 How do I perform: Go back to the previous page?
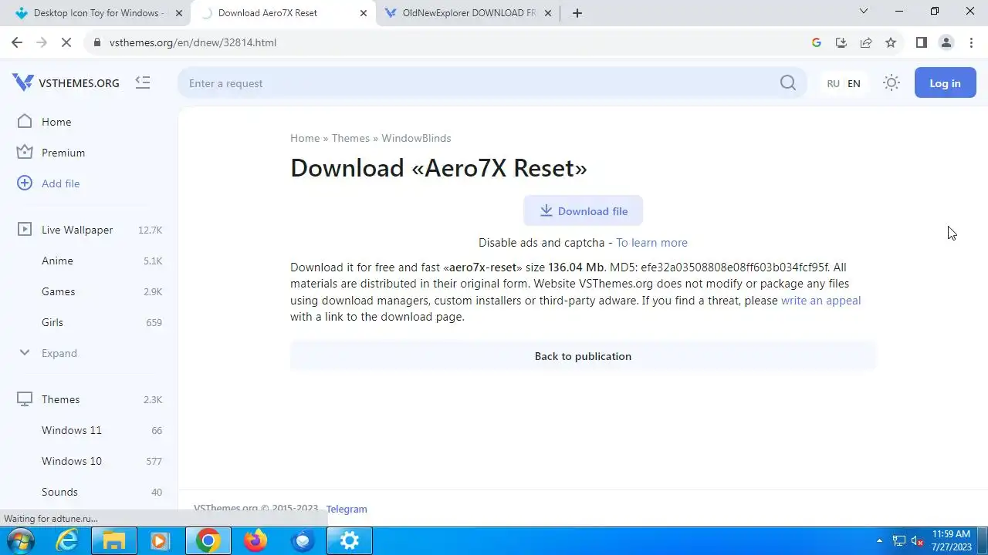coord(17,42)
